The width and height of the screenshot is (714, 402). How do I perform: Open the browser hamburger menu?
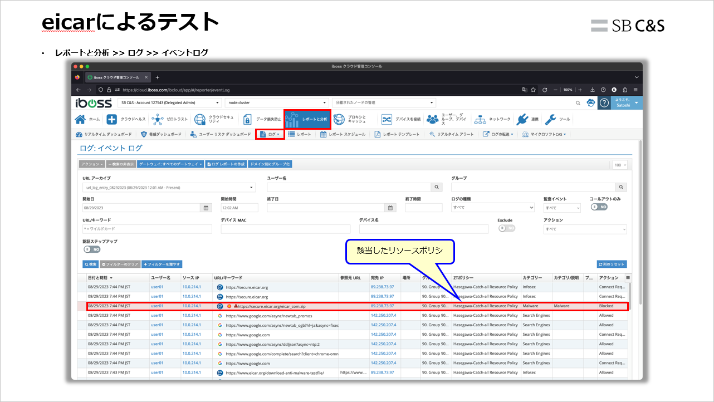[635, 90]
